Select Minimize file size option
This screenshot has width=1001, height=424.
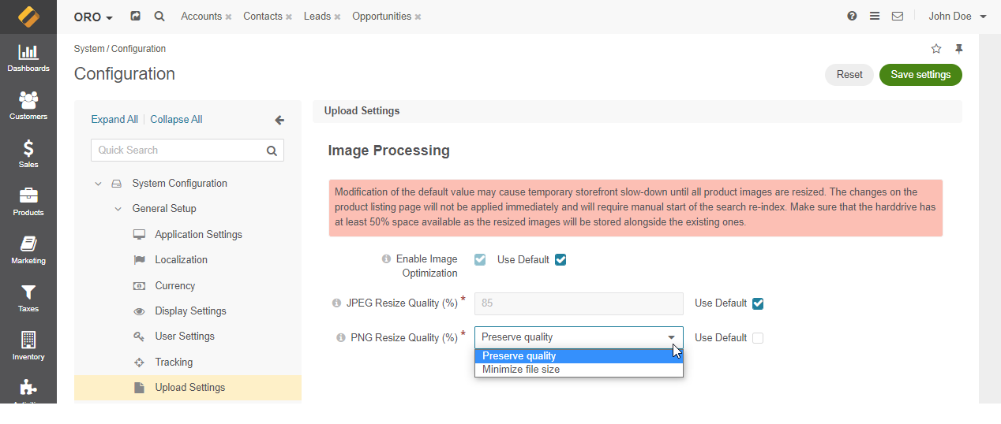(x=521, y=369)
